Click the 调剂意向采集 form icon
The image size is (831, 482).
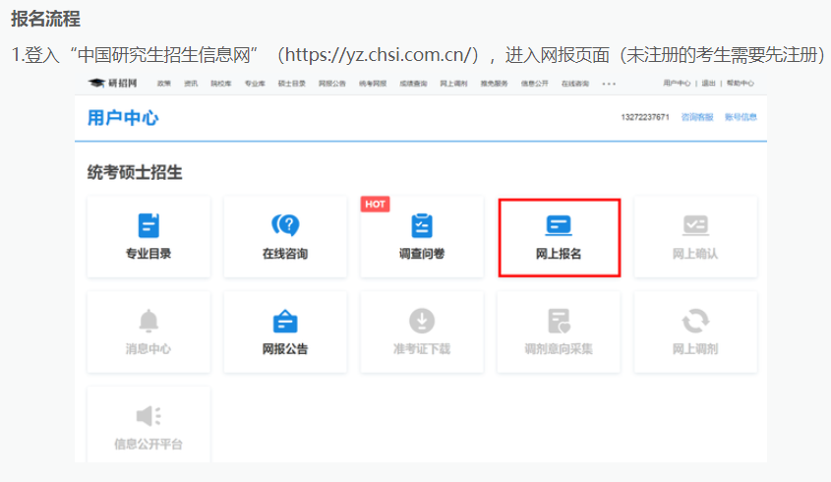(559, 321)
